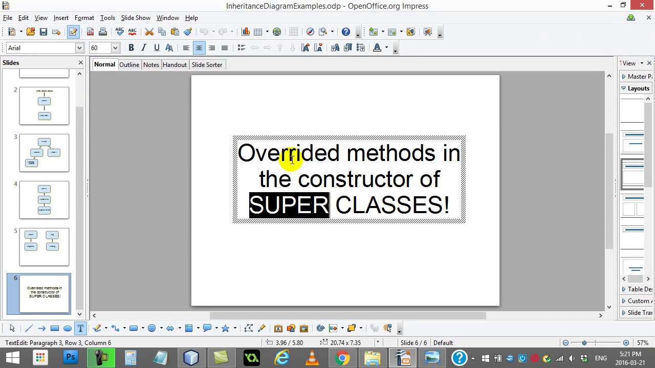Switch to the Slide Sorter tab
655x368 pixels.
tap(207, 65)
